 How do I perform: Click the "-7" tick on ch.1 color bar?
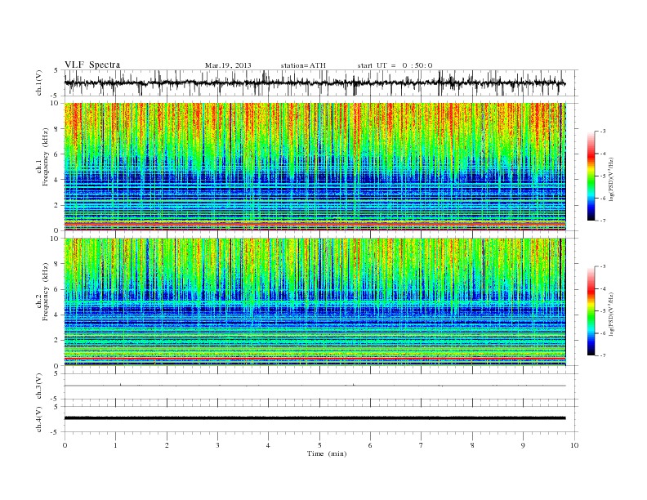click(x=603, y=221)
